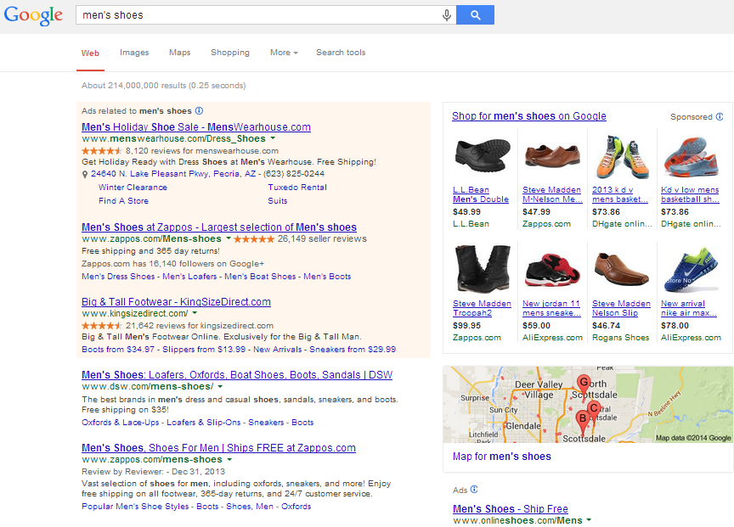
Task: Open 'Shop for men's shoes on Google'
Action: click(x=529, y=116)
